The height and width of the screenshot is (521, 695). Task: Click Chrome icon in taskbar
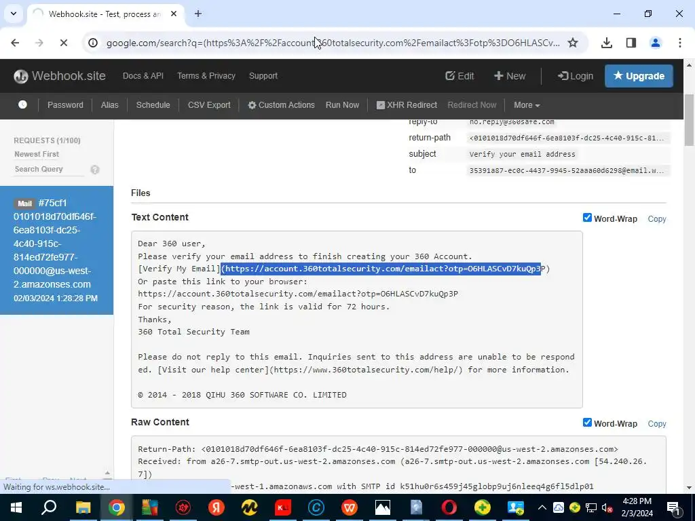coord(116,507)
